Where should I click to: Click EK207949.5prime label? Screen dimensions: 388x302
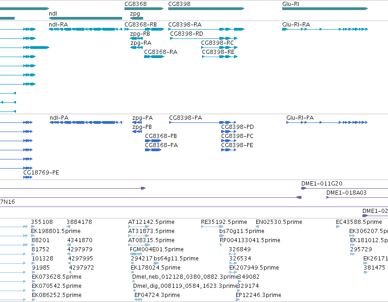pyautogui.click(x=254, y=268)
